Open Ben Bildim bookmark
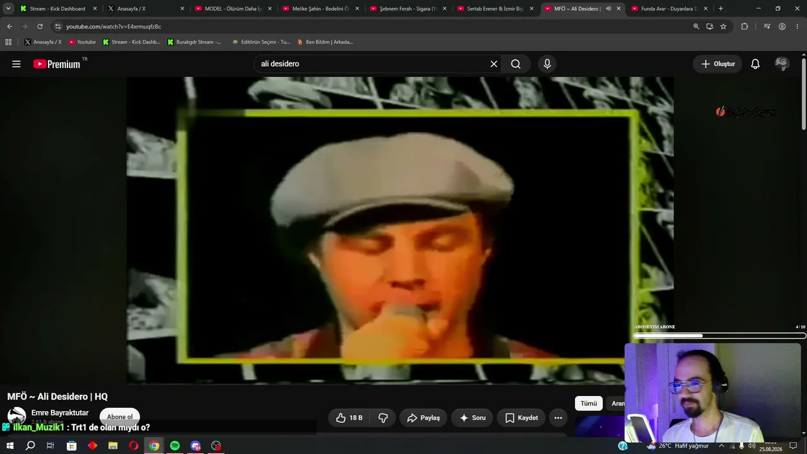The height and width of the screenshot is (454, 807). pos(325,42)
